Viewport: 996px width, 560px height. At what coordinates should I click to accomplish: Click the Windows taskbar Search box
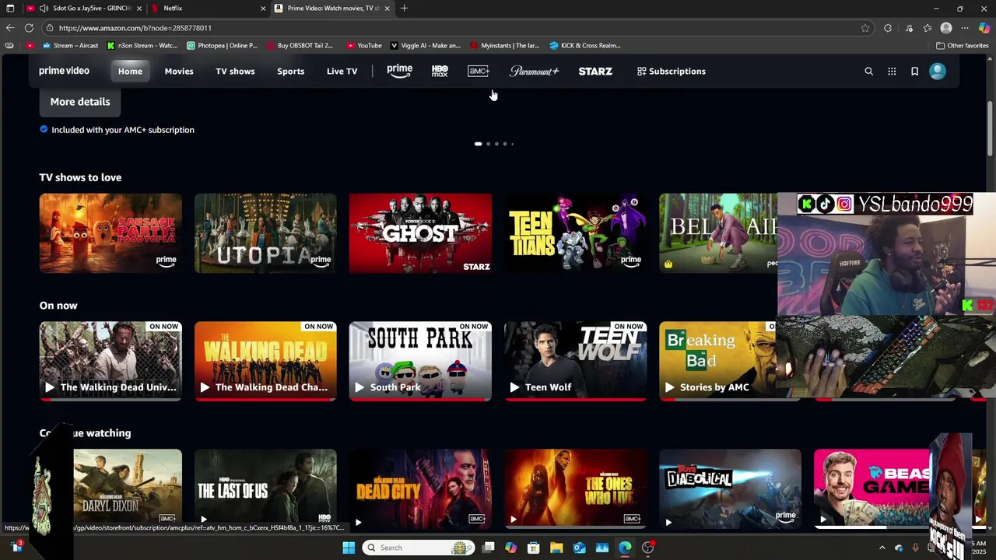coord(419,548)
